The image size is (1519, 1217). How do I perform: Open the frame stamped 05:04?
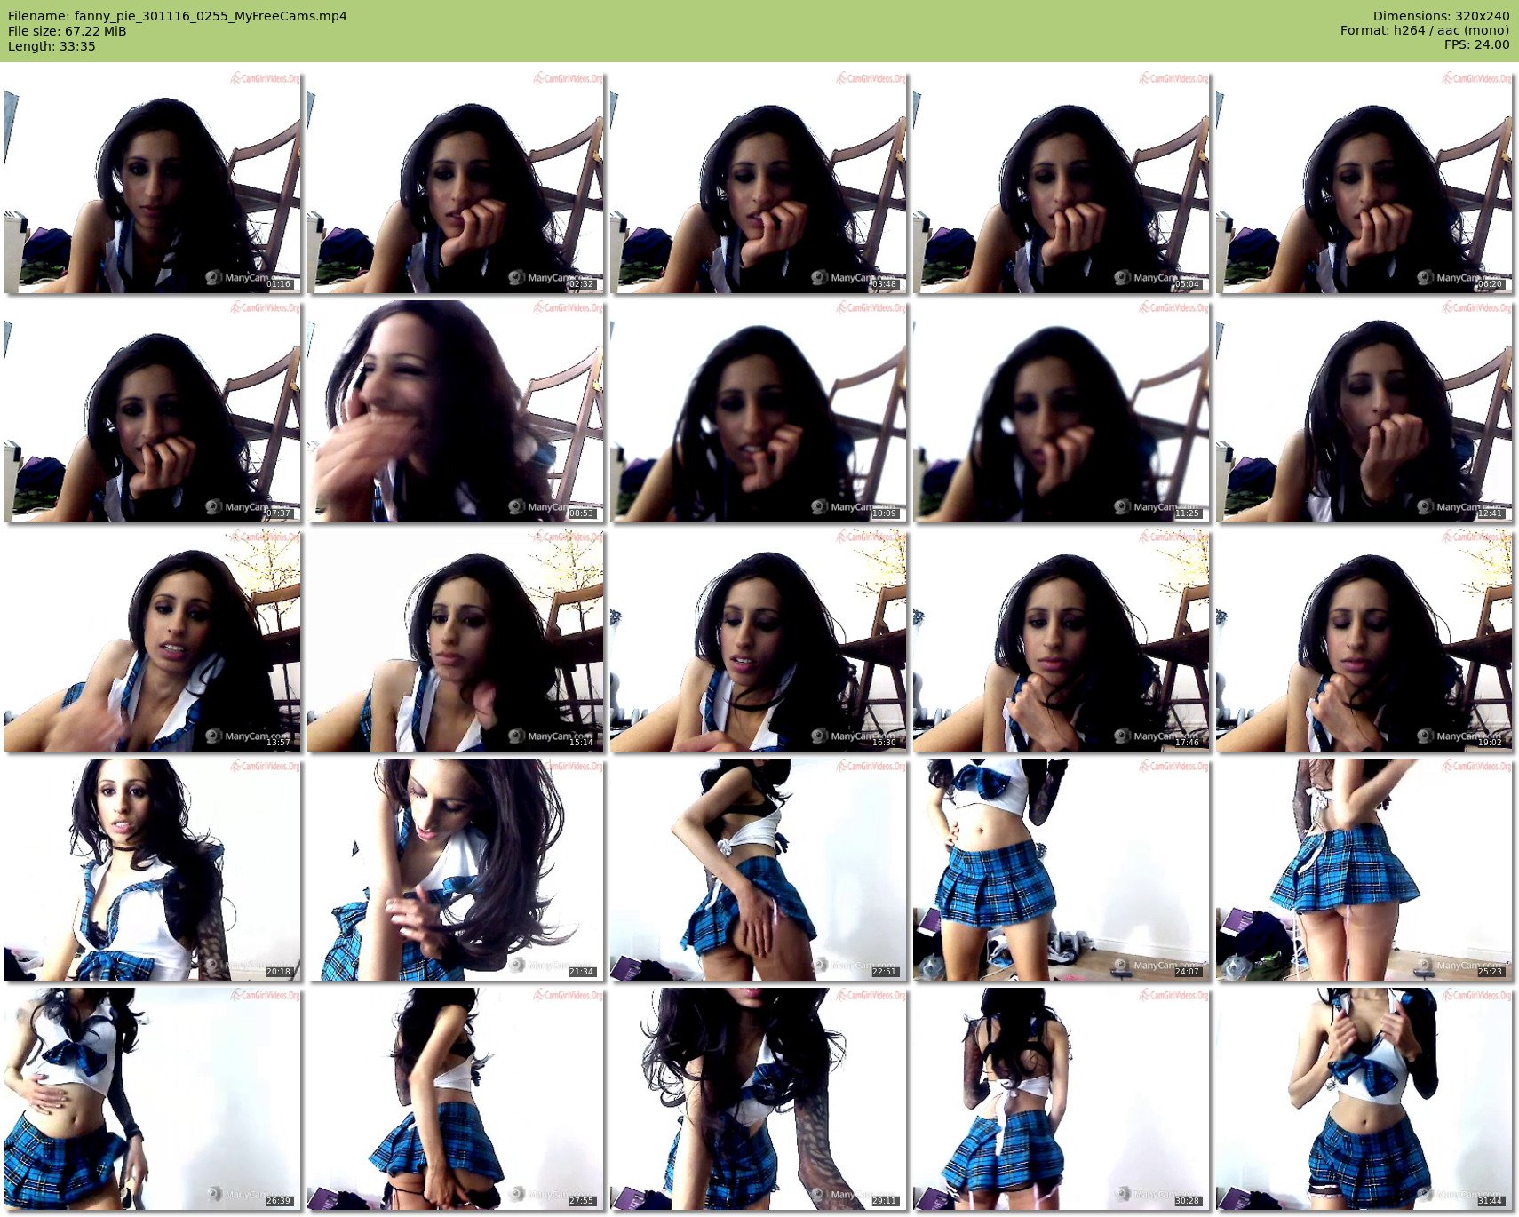click(x=1061, y=182)
